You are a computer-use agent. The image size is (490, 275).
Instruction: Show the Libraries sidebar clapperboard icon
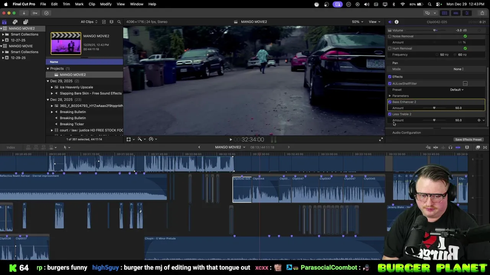[4, 22]
